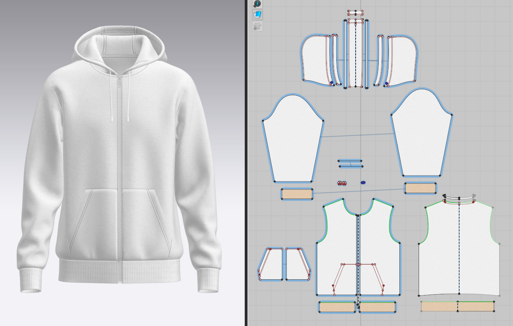Screen dimensions: 513x326
Task: Select the tan cuff below left sleeve
Action: [297, 194]
